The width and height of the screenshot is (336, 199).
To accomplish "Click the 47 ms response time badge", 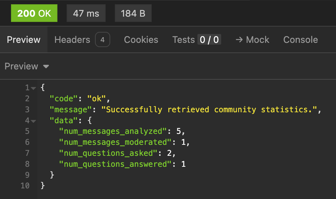I will click(86, 14).
